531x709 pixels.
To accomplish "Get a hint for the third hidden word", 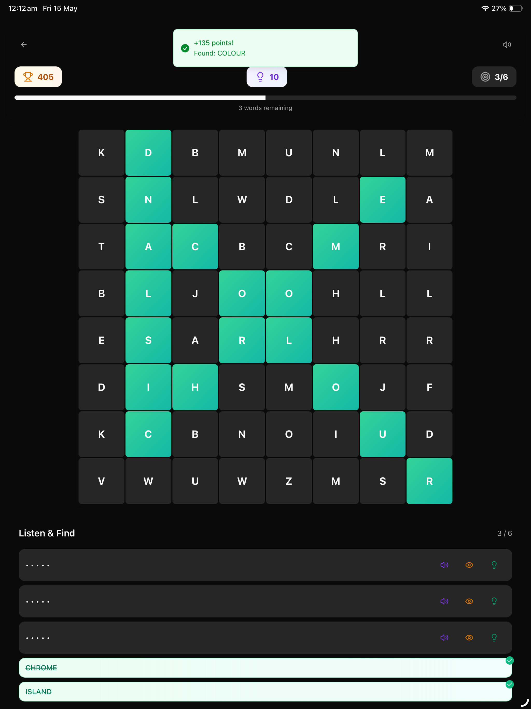I will click(494, 638).
